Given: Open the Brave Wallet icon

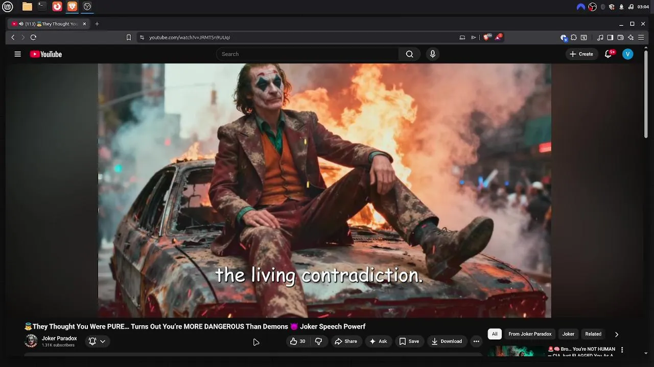Looking at the screenshot, I should (621, 37).
